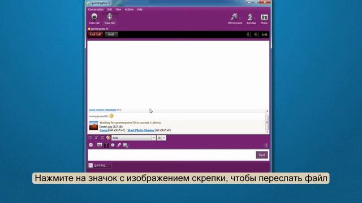The height and width of the screenshot is (203, 362).
Task: Expand the Activities dropdown arrow
Action: (255, 17)
